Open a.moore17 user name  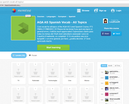coord(114,94)
